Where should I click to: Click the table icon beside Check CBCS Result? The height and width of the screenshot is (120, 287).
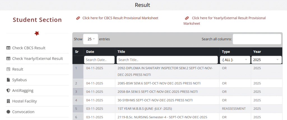[x=8, y=48]
